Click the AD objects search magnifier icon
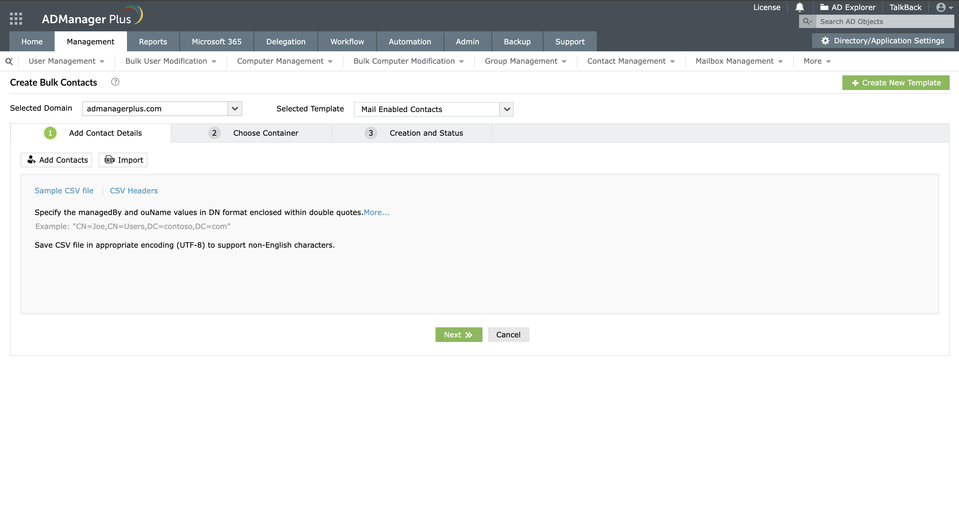The image size is (959, 520). click(807, 22)
